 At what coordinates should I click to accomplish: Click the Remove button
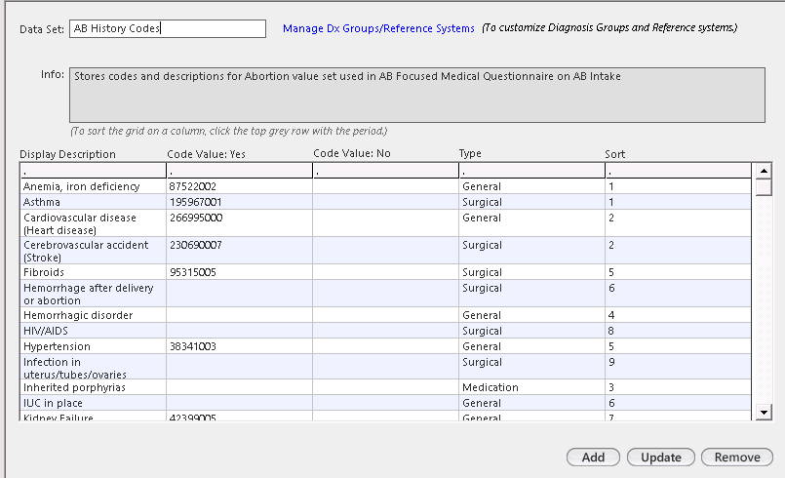[x=737, y=457]
